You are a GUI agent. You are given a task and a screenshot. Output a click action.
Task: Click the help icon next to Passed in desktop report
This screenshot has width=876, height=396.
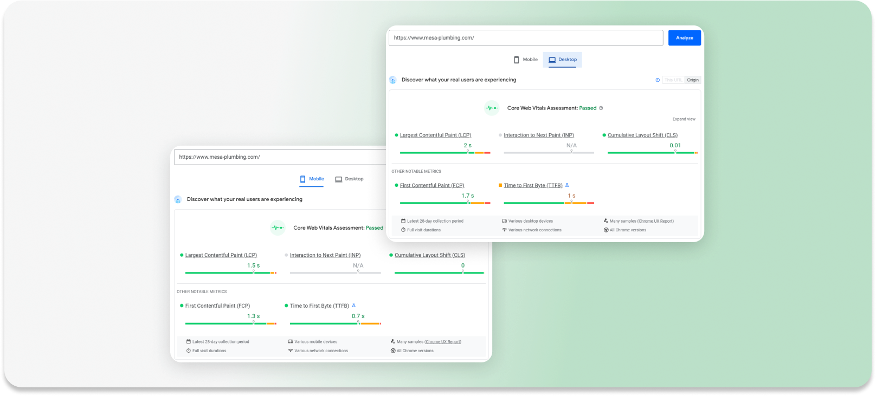click(x=601, y=108)
